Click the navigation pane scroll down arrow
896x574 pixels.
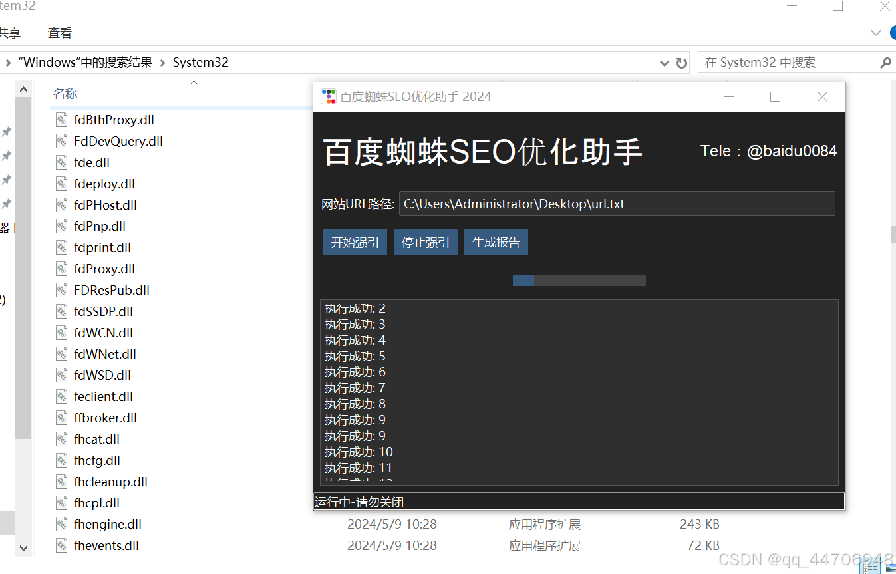click(23, 548)
